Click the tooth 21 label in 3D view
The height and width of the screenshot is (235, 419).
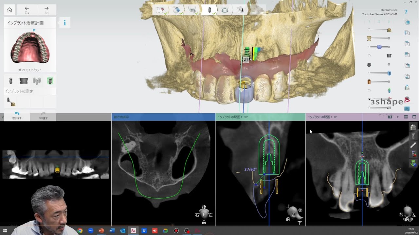tap(246, 60)
